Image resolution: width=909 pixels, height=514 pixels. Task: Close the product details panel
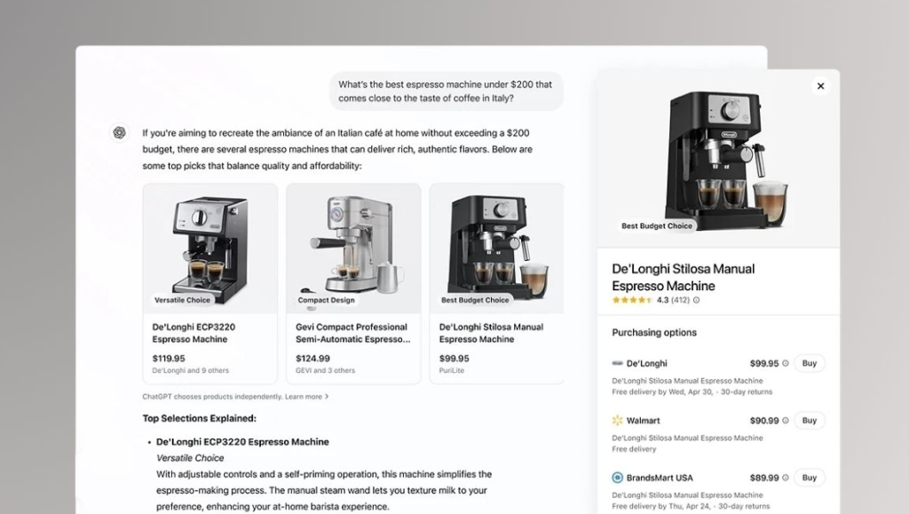point(820,86)
